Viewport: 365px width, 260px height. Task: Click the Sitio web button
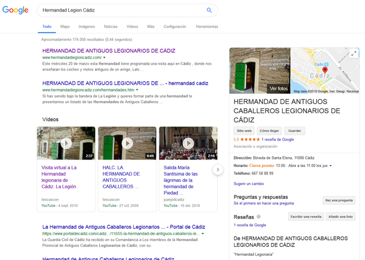coord(244,131)
